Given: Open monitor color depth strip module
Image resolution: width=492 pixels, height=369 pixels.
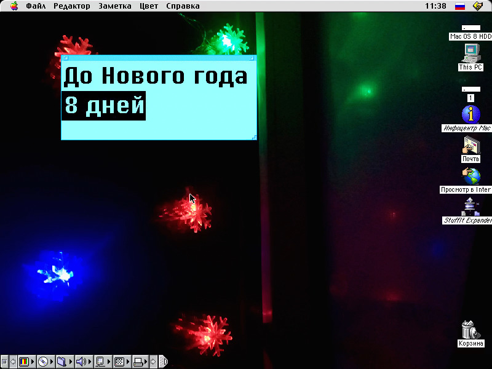Looking at the screenshot, I should click(24, 362).
